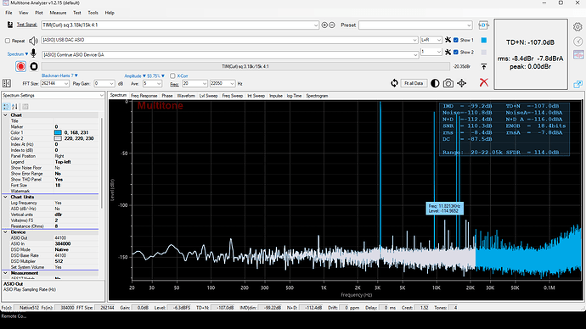The width and height of the screenshot is (586, 329).
Task: Open the history clock icon
Action: (x=578, y=42)
